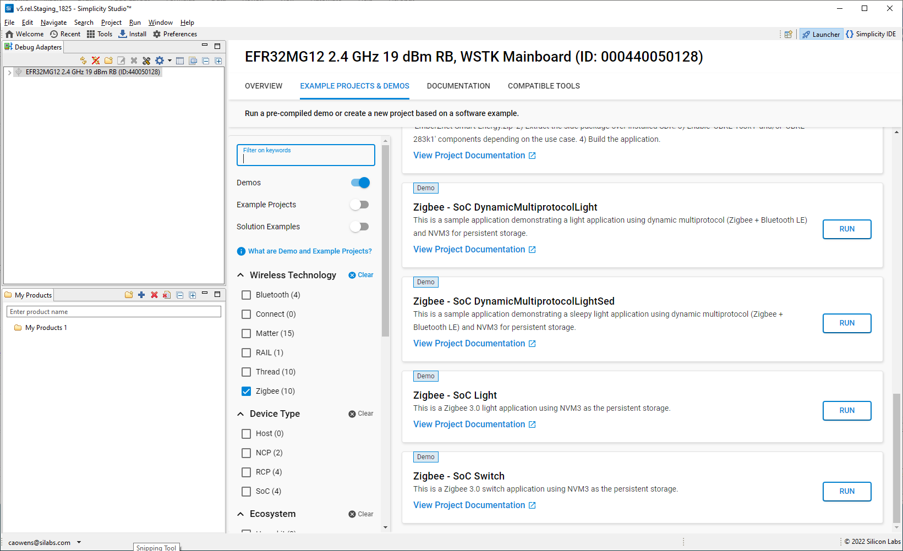Open the Tools grid icon
This screenshot has width=903, height=551.
pyautogui.click(x=91, y=34)
